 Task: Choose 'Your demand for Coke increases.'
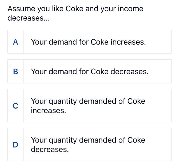88,42
